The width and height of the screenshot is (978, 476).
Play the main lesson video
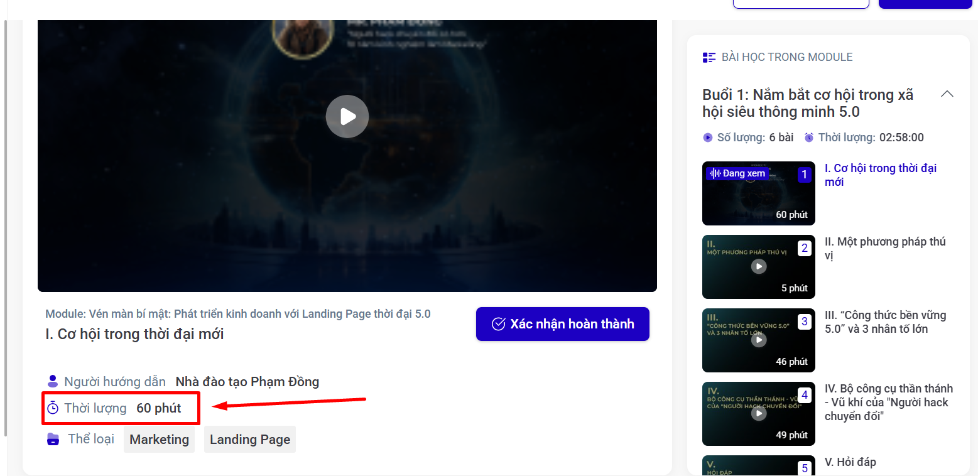(347, 116)
